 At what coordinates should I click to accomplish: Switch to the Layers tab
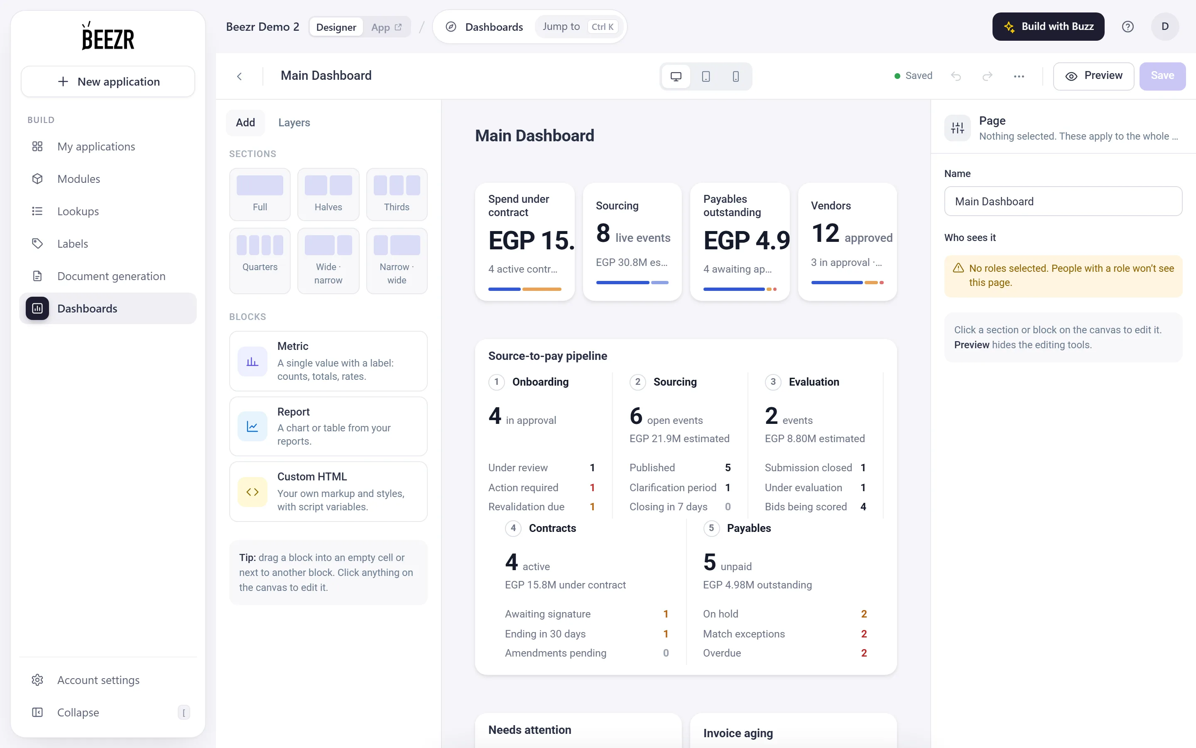tap(294, 123)
